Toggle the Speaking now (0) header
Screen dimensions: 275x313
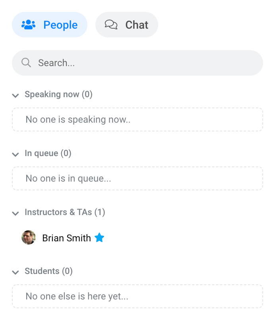point(58,94)
